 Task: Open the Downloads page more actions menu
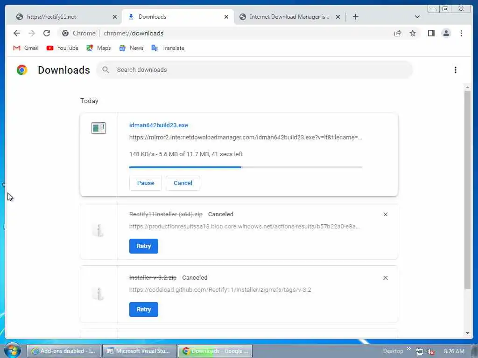[456, 70]
